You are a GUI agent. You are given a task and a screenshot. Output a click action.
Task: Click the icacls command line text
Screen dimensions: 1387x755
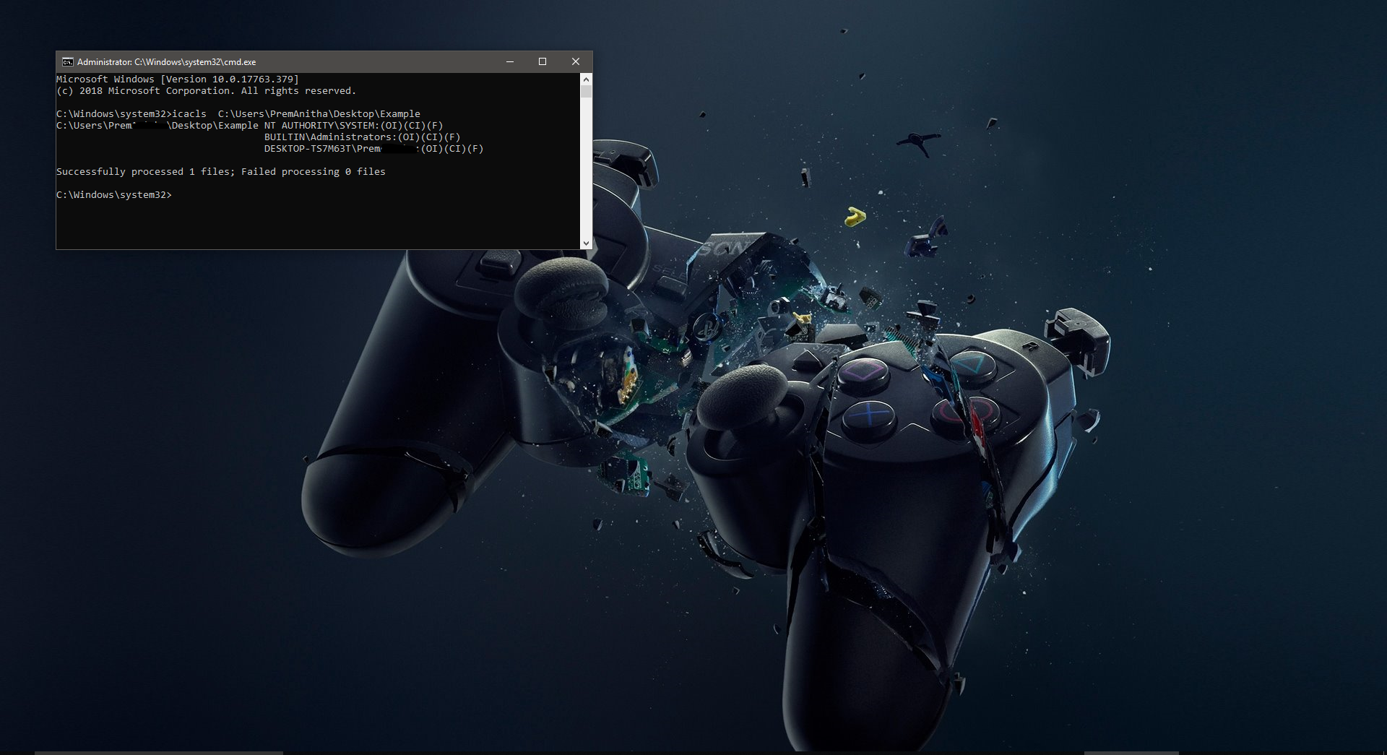(x=238, y=113)
